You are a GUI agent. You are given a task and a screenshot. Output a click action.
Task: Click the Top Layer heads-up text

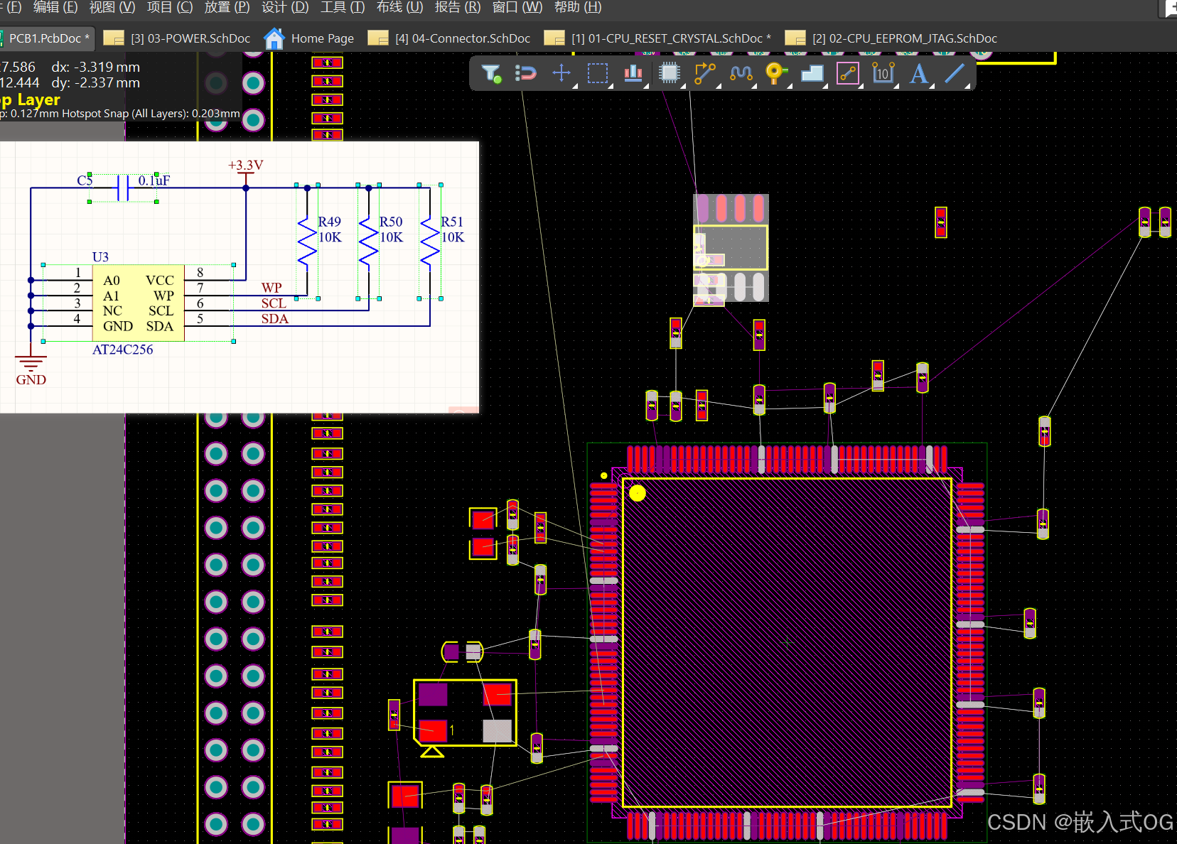31,99
